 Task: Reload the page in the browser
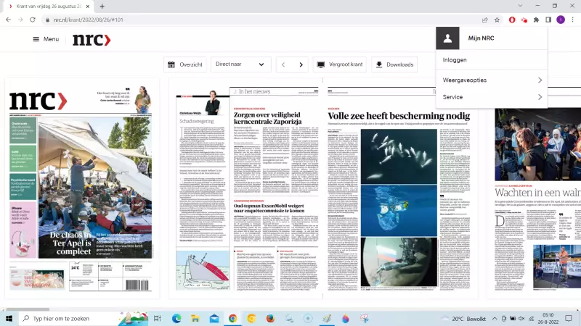(x=33, y=20)
